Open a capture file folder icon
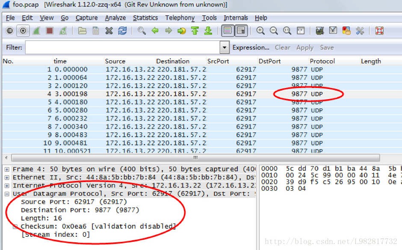This screenshot has height=250, width=402. pos(82,31)
